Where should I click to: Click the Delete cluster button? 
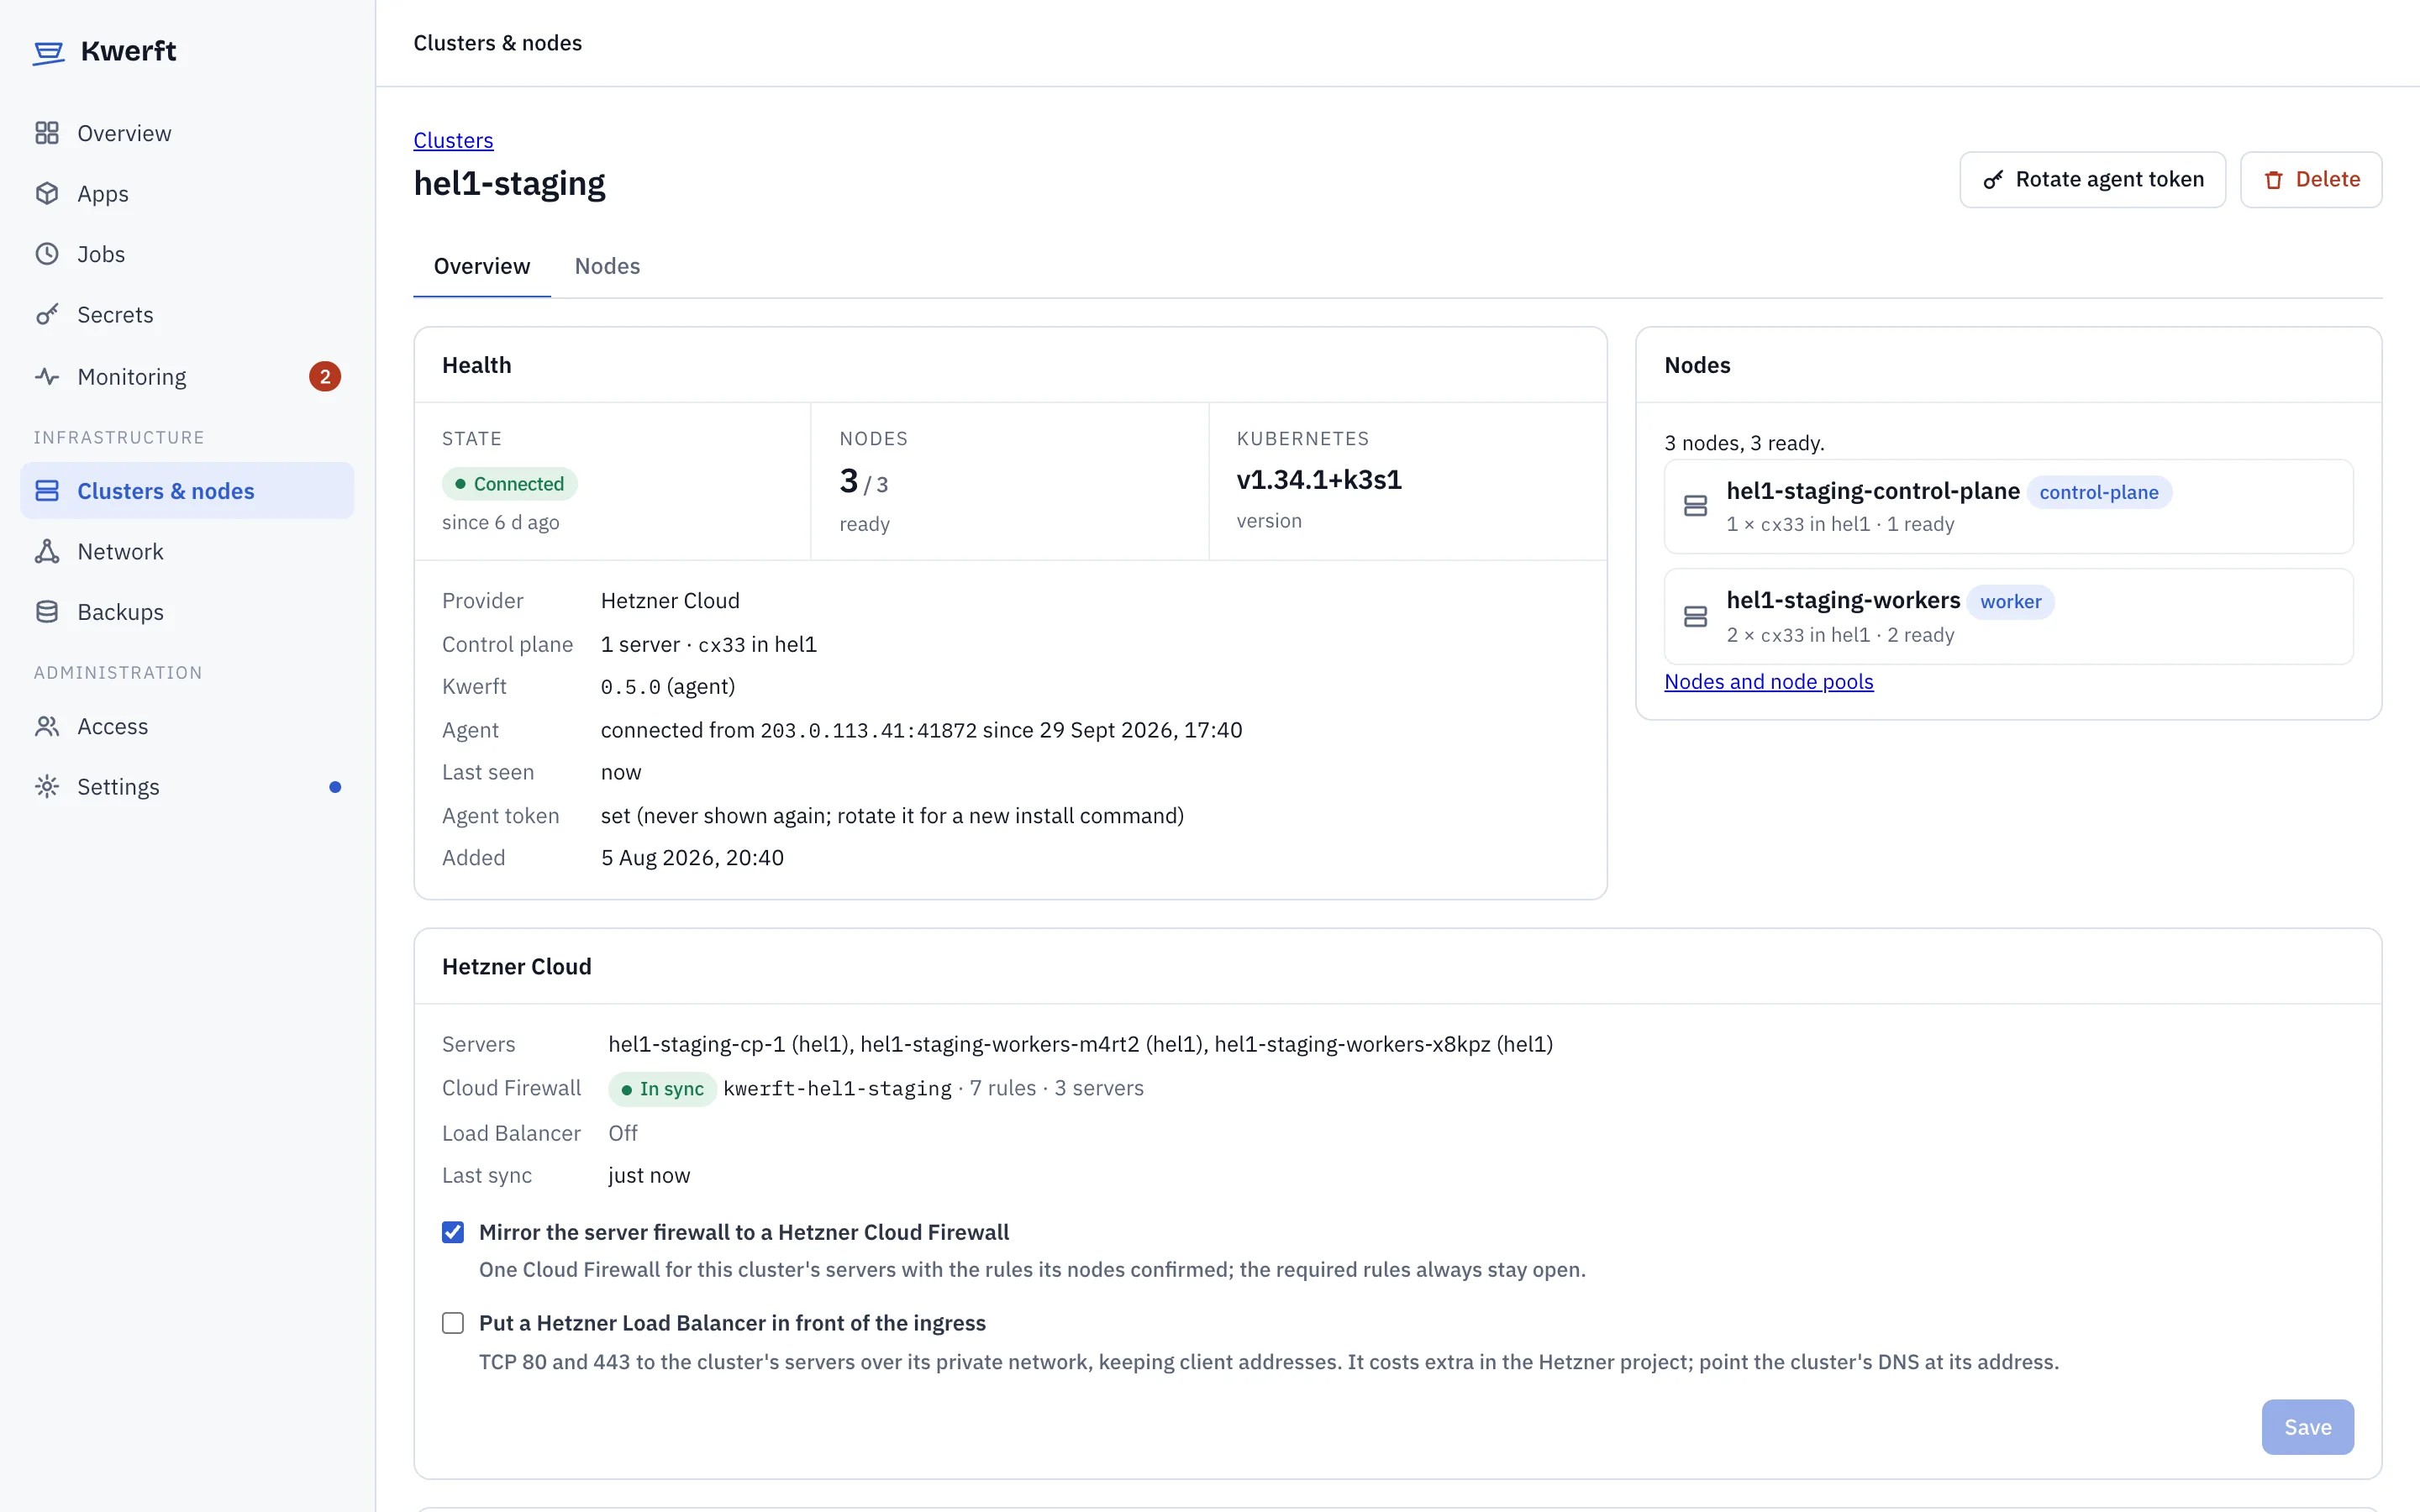pyautogui.click(x=2311, y=180)
